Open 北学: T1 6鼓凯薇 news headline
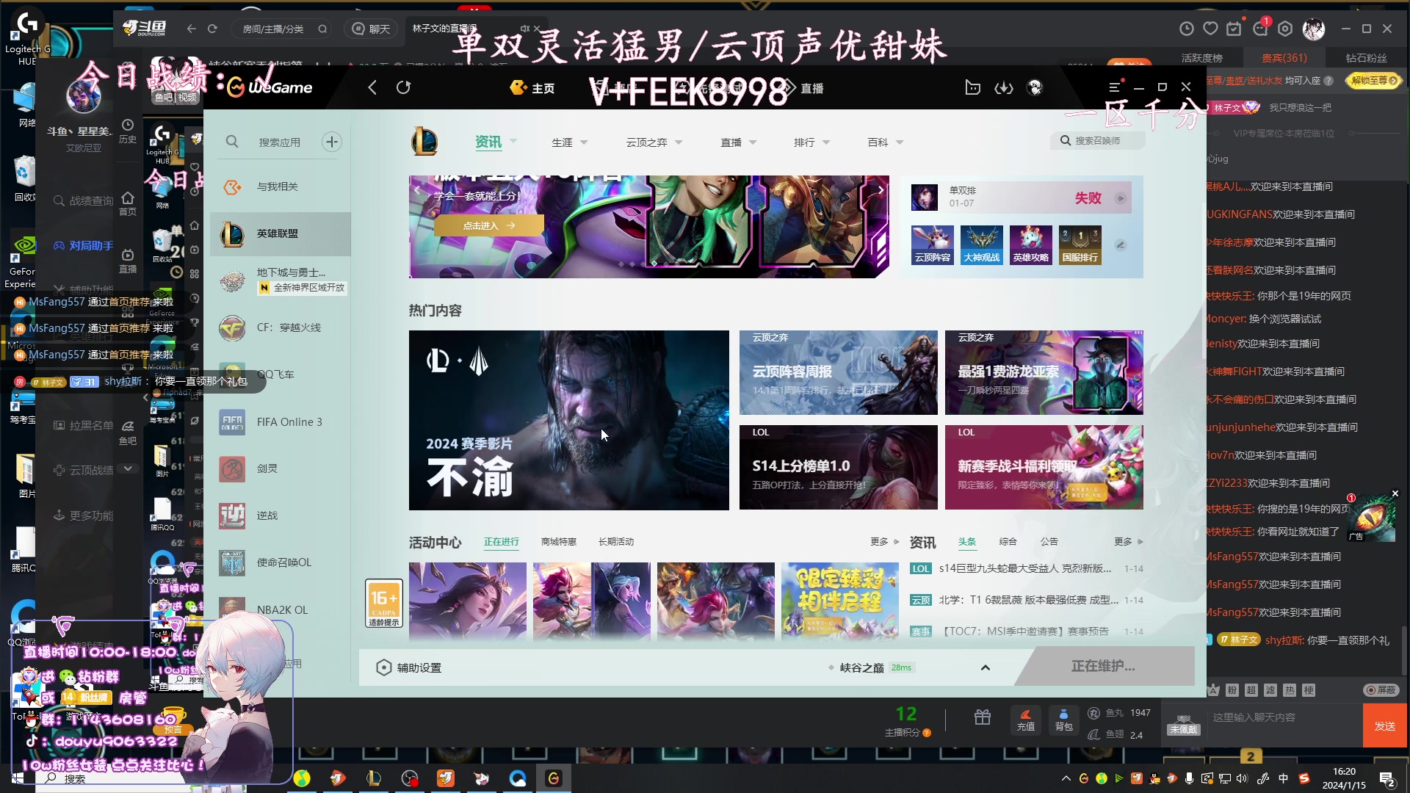 pyautogui.click(x=1028, y=600)
